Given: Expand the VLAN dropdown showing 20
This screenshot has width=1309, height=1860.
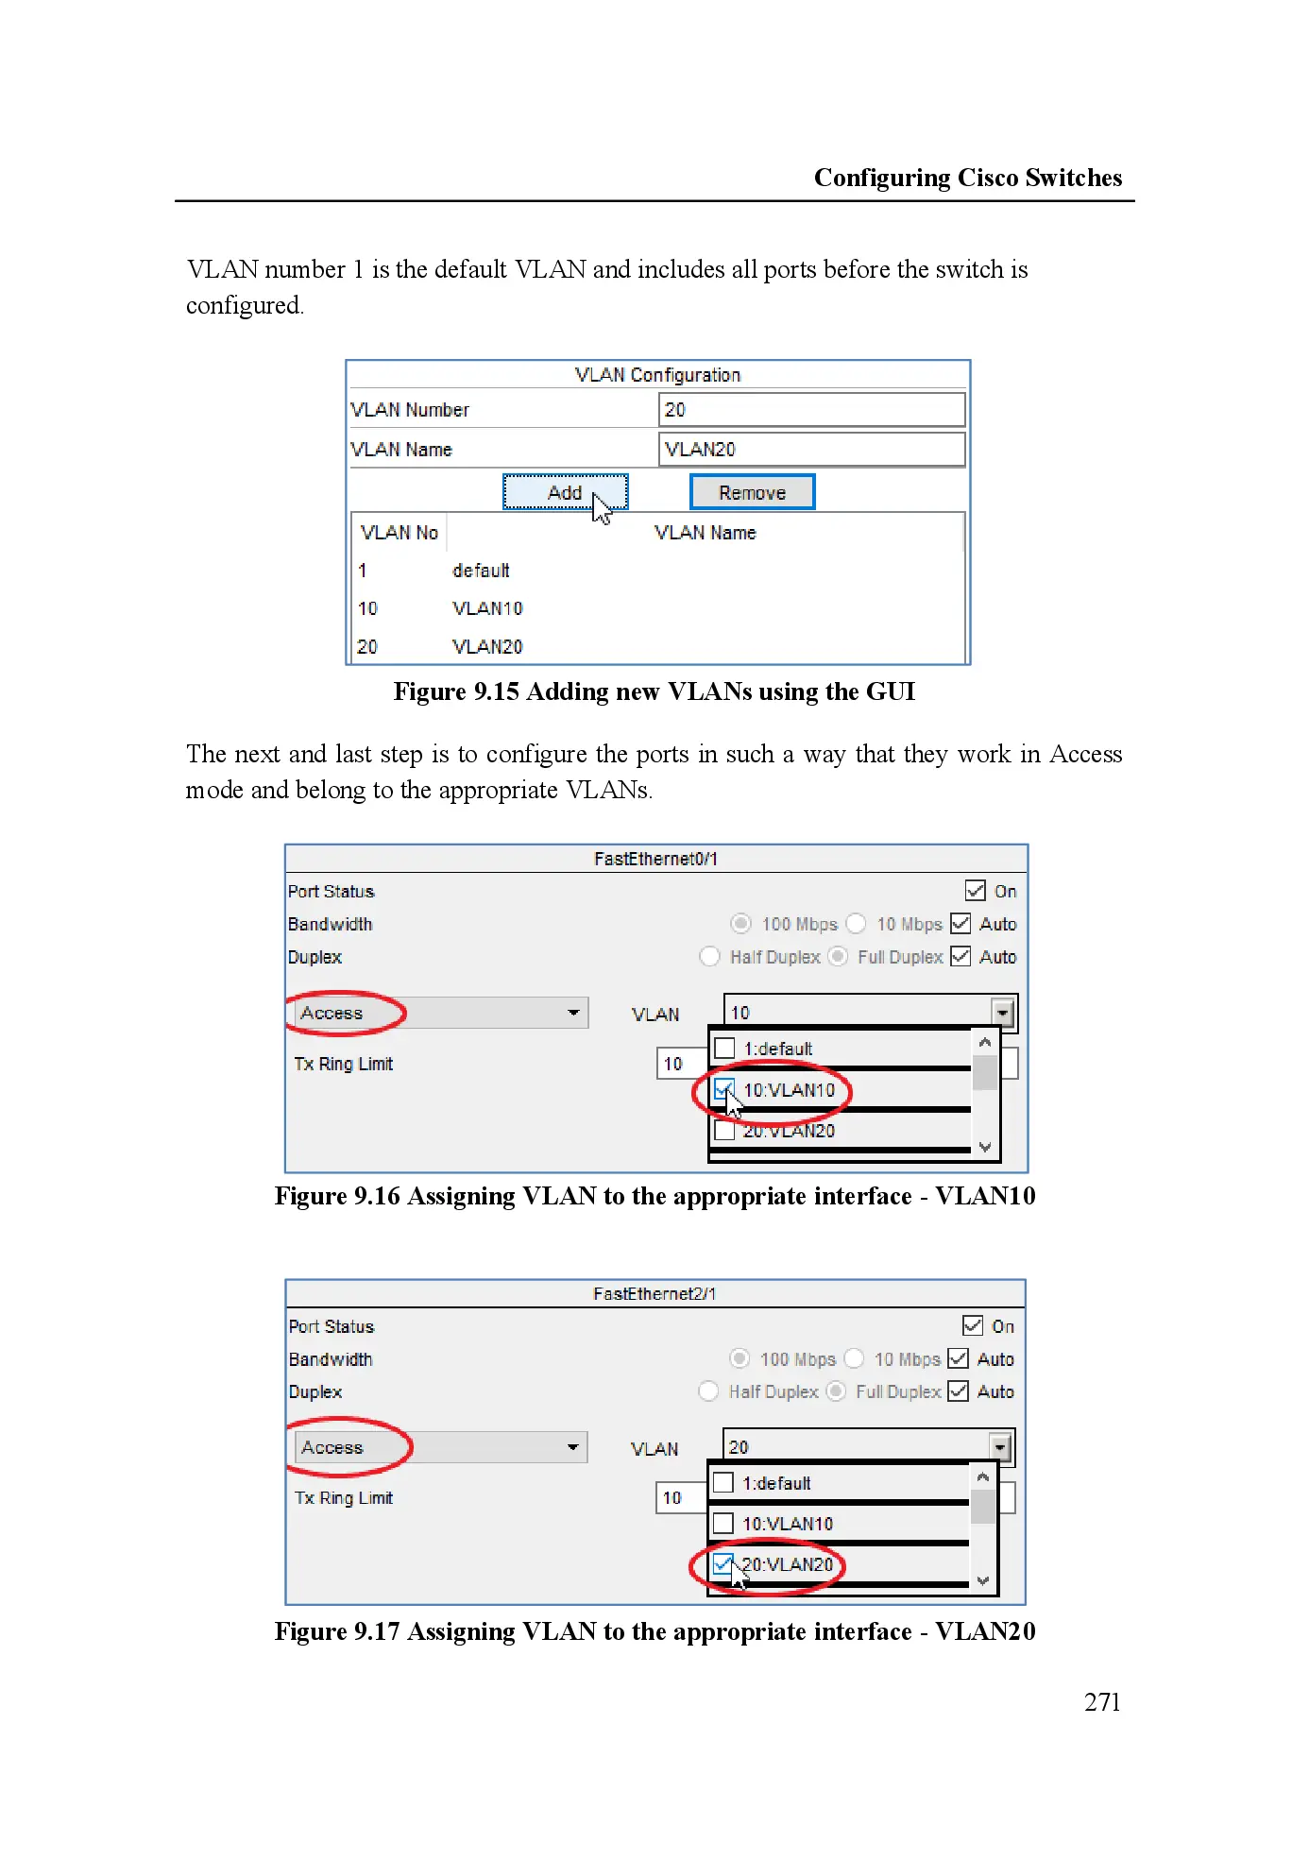Looking at the screenshot, I should 999,1447.
